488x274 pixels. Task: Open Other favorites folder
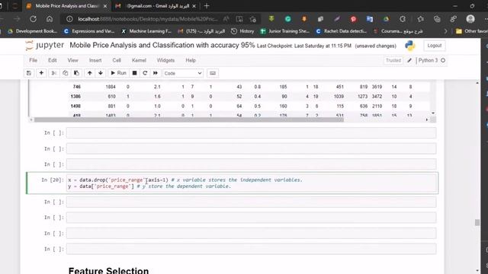(472, 31)
